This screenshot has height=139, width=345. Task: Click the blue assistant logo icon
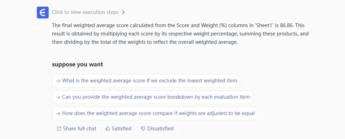point(43,13)
